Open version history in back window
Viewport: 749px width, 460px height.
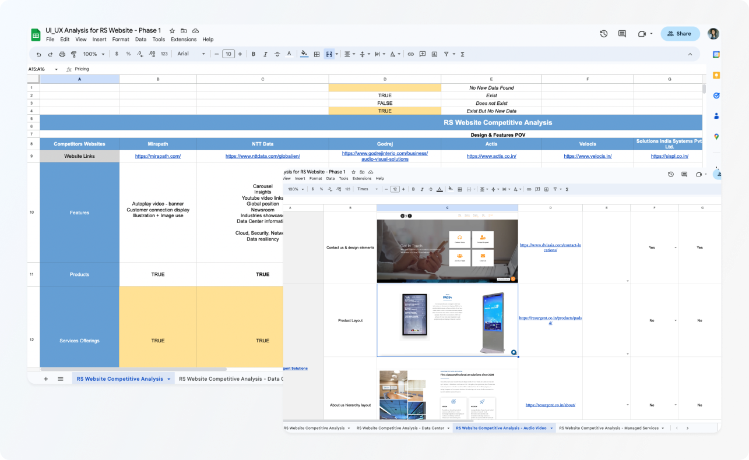pos(604,34)
